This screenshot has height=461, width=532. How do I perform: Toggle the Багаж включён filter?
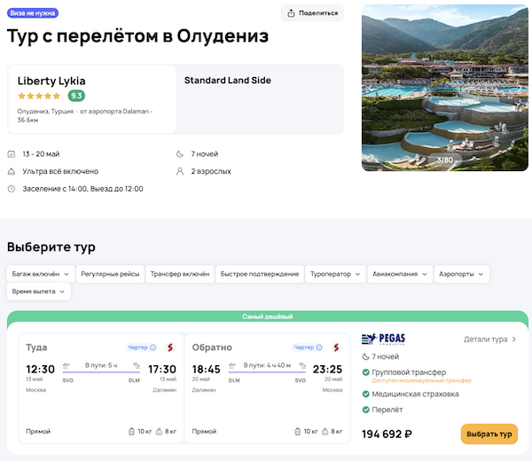point(39,274)
